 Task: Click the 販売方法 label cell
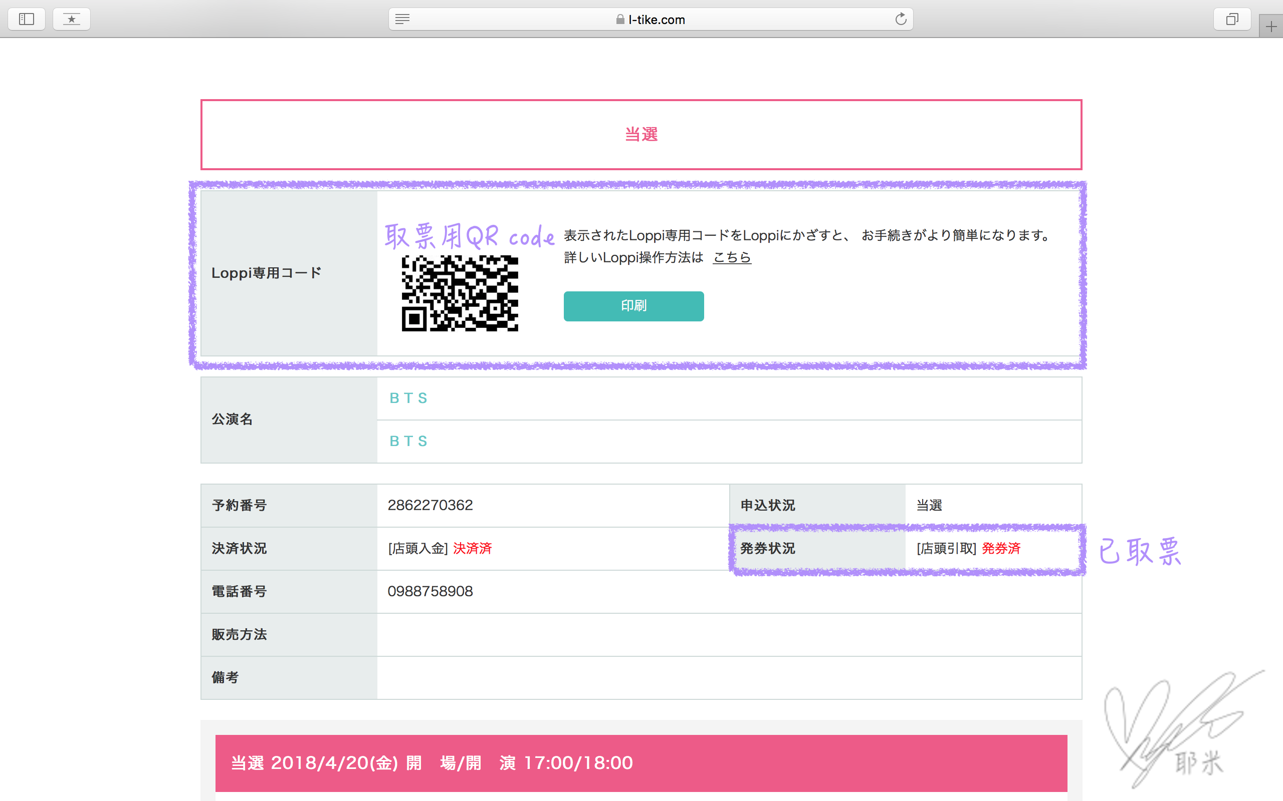pos(289,635)
